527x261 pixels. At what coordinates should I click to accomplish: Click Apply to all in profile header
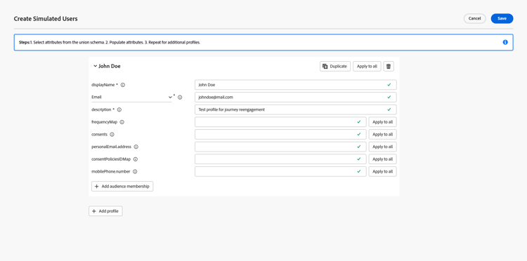(x=367, y=67)
